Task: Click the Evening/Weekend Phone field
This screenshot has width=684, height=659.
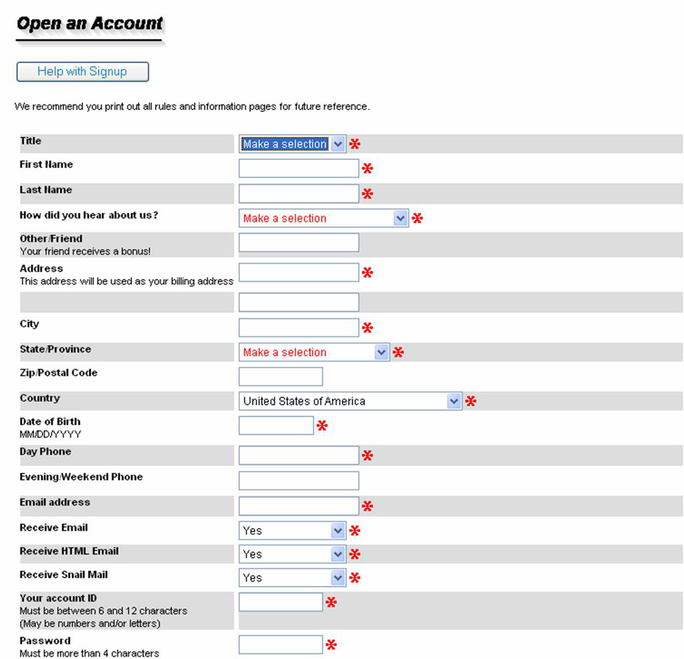Action: click(x=298, y=480)
